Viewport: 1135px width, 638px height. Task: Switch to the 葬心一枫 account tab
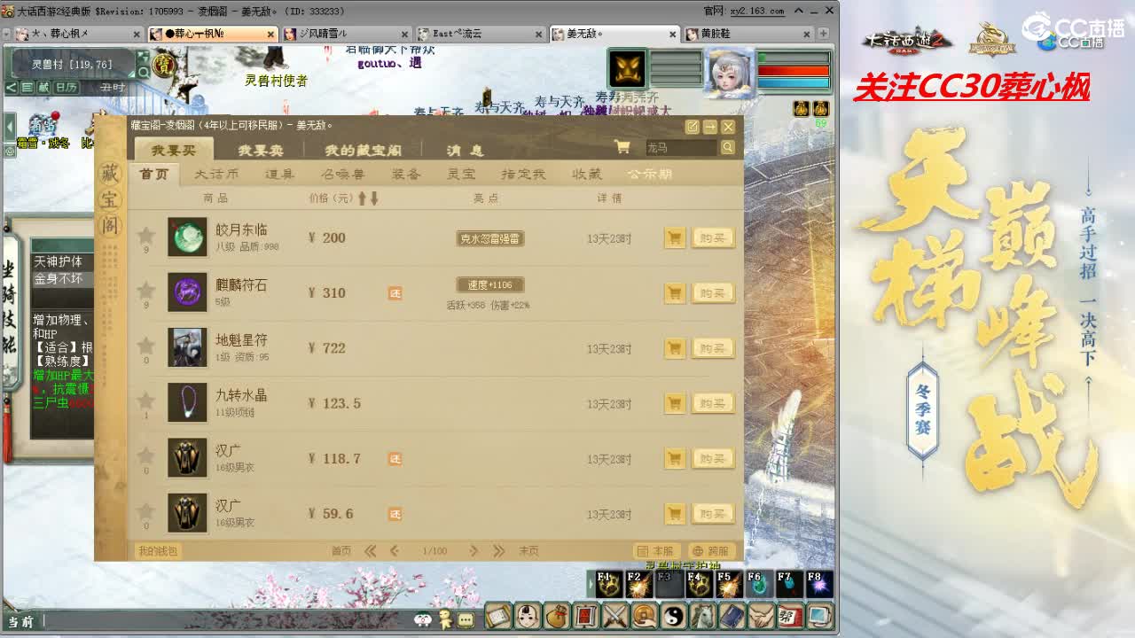(213, 34)
